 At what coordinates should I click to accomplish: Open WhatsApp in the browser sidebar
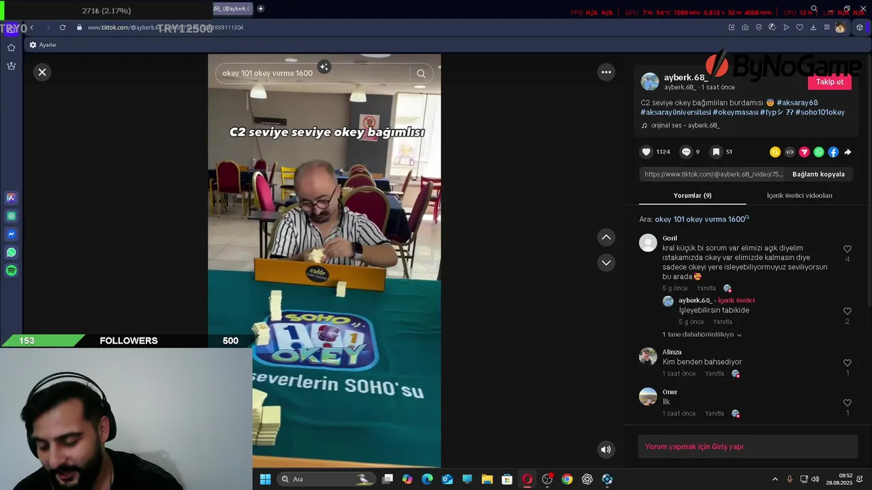pos(11,252)
